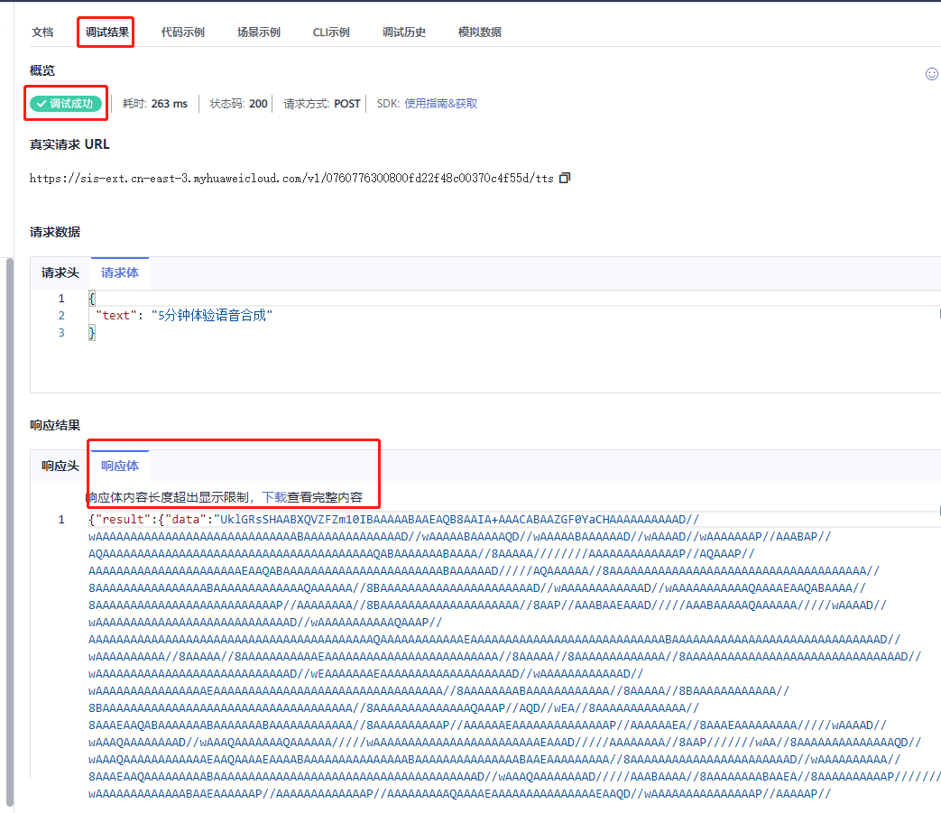This screenshot has width=941, height=813.
Task: Open the SDK 使用指南&获取 link
Action: (x=440, y=103)
